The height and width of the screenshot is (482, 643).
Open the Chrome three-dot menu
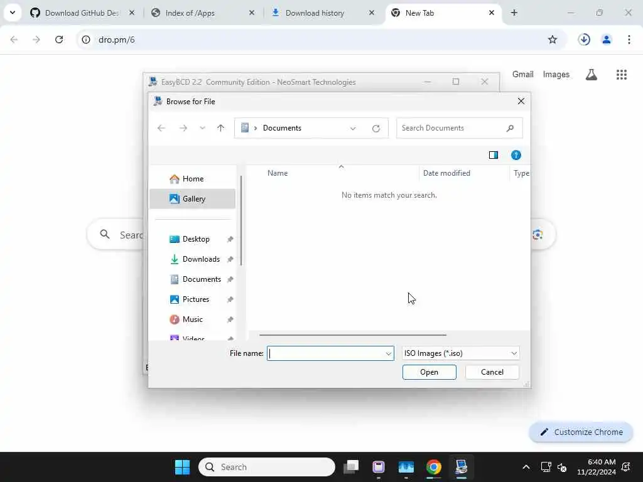pos(629,40)
